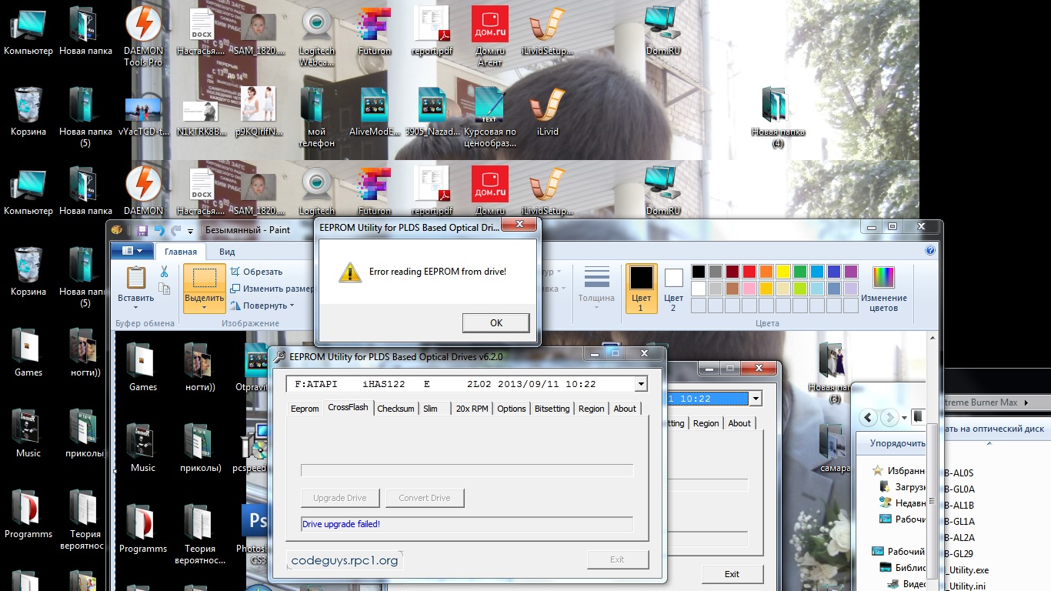
Task: Open the blue Paint file menu button
Action: pyautogui.click(x=132, y=251)
